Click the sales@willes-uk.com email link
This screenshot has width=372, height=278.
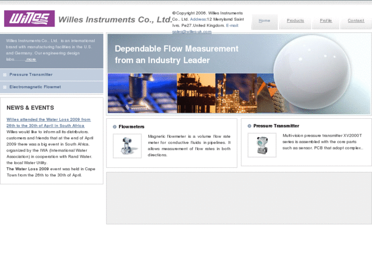coord(192,32)
